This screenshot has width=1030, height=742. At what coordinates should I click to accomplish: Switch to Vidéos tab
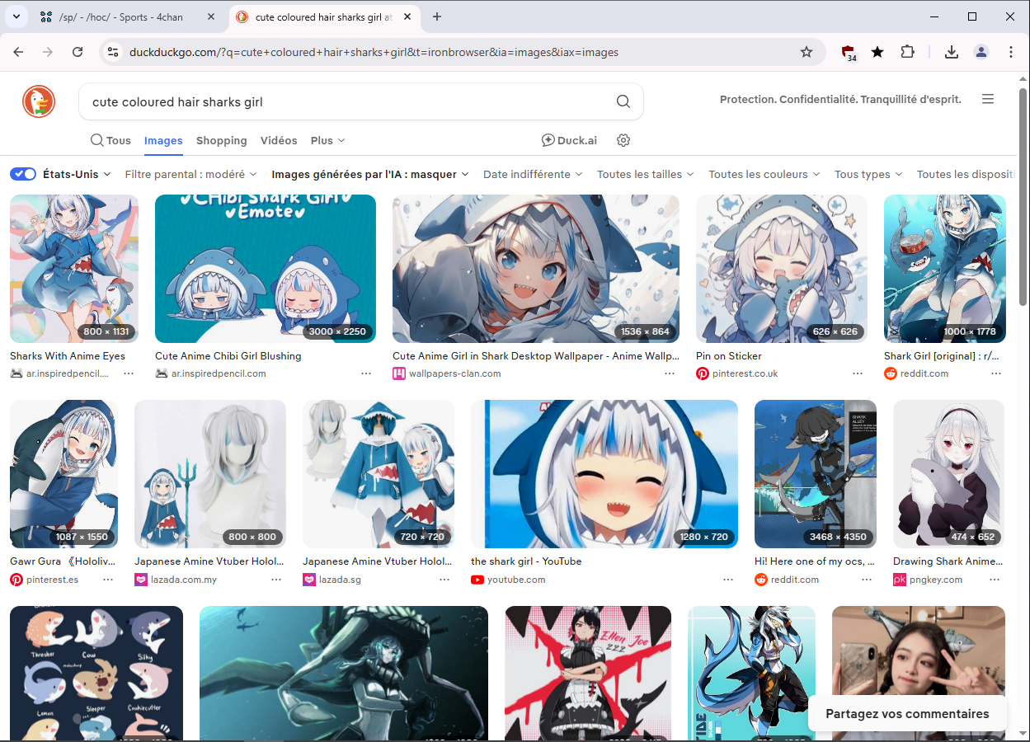(x=279, y=140)
